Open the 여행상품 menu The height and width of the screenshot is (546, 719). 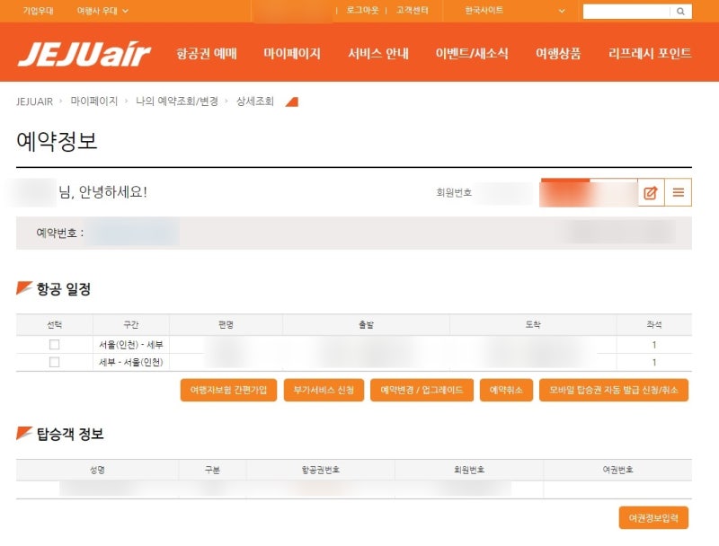coord(558,54)
